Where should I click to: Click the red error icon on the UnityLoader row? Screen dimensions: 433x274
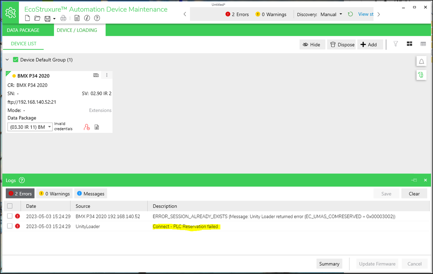click(17, 226)
